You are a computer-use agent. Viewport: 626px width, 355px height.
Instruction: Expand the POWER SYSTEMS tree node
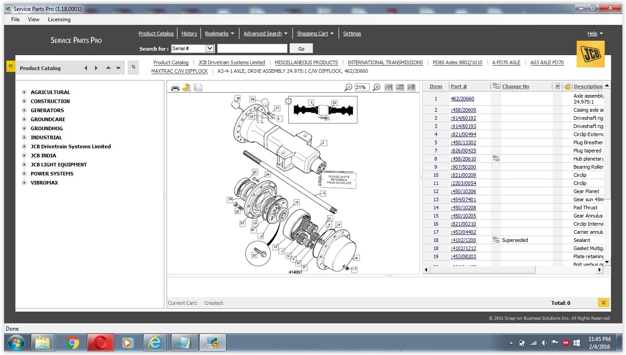(x=24, y=174)
